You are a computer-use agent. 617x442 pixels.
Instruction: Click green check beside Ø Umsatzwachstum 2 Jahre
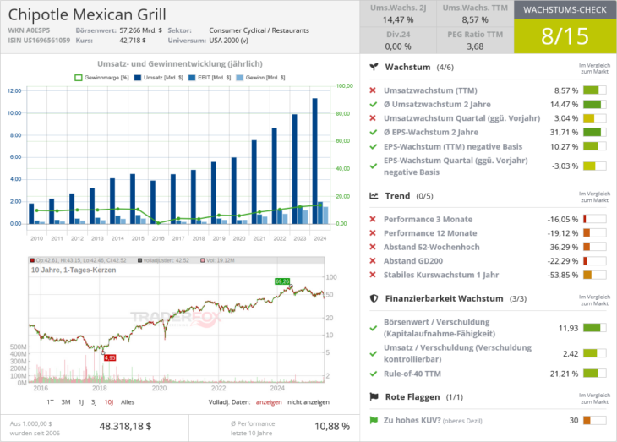tap(373, 104)
